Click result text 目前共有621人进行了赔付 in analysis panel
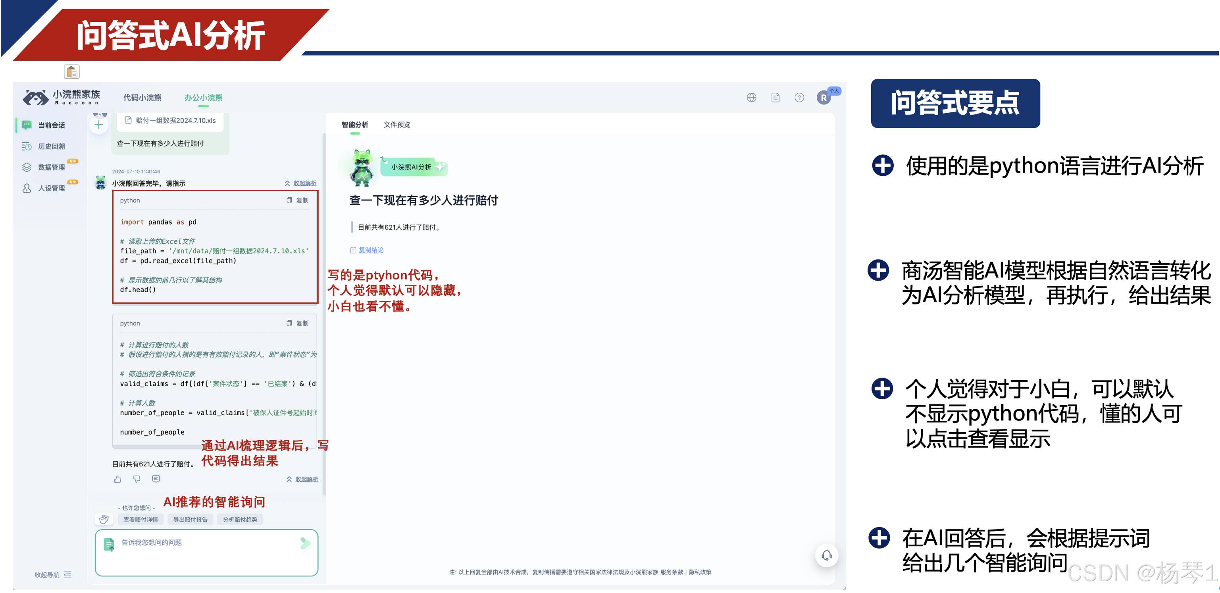The image size is (1220, 593). 399,227
